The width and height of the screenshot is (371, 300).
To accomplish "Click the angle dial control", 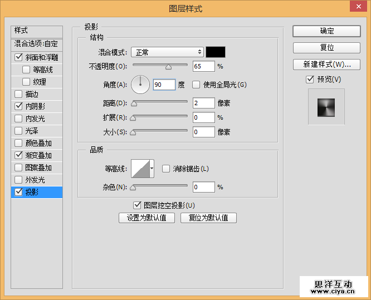I will [140, 85].
